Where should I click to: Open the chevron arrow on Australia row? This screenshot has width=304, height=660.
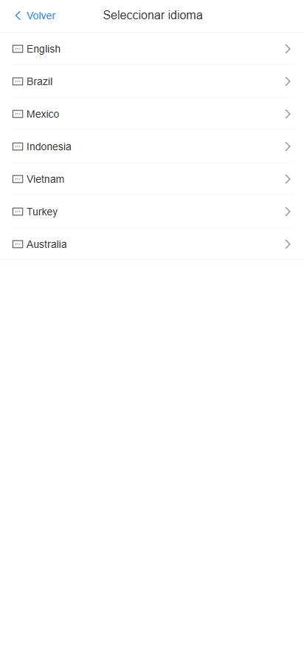[x=288, y=244]
